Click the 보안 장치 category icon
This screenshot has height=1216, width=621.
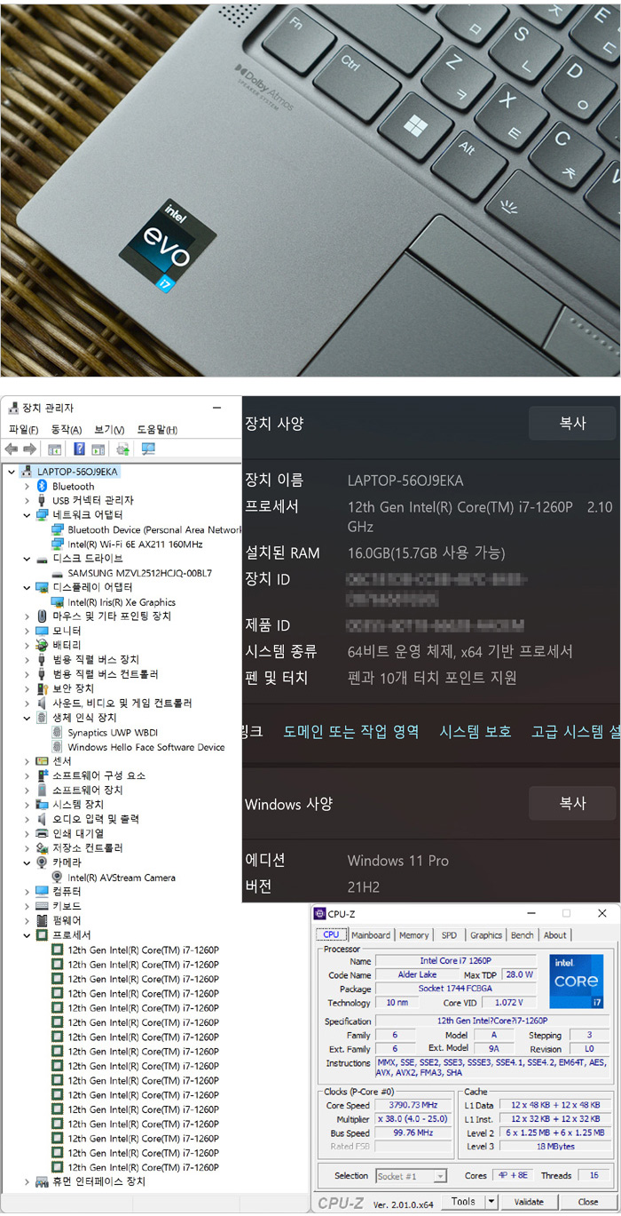coord(42,688)
